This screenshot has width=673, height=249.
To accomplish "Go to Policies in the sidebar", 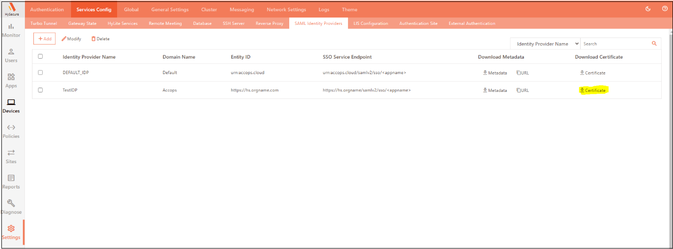I will click(11, 128).
